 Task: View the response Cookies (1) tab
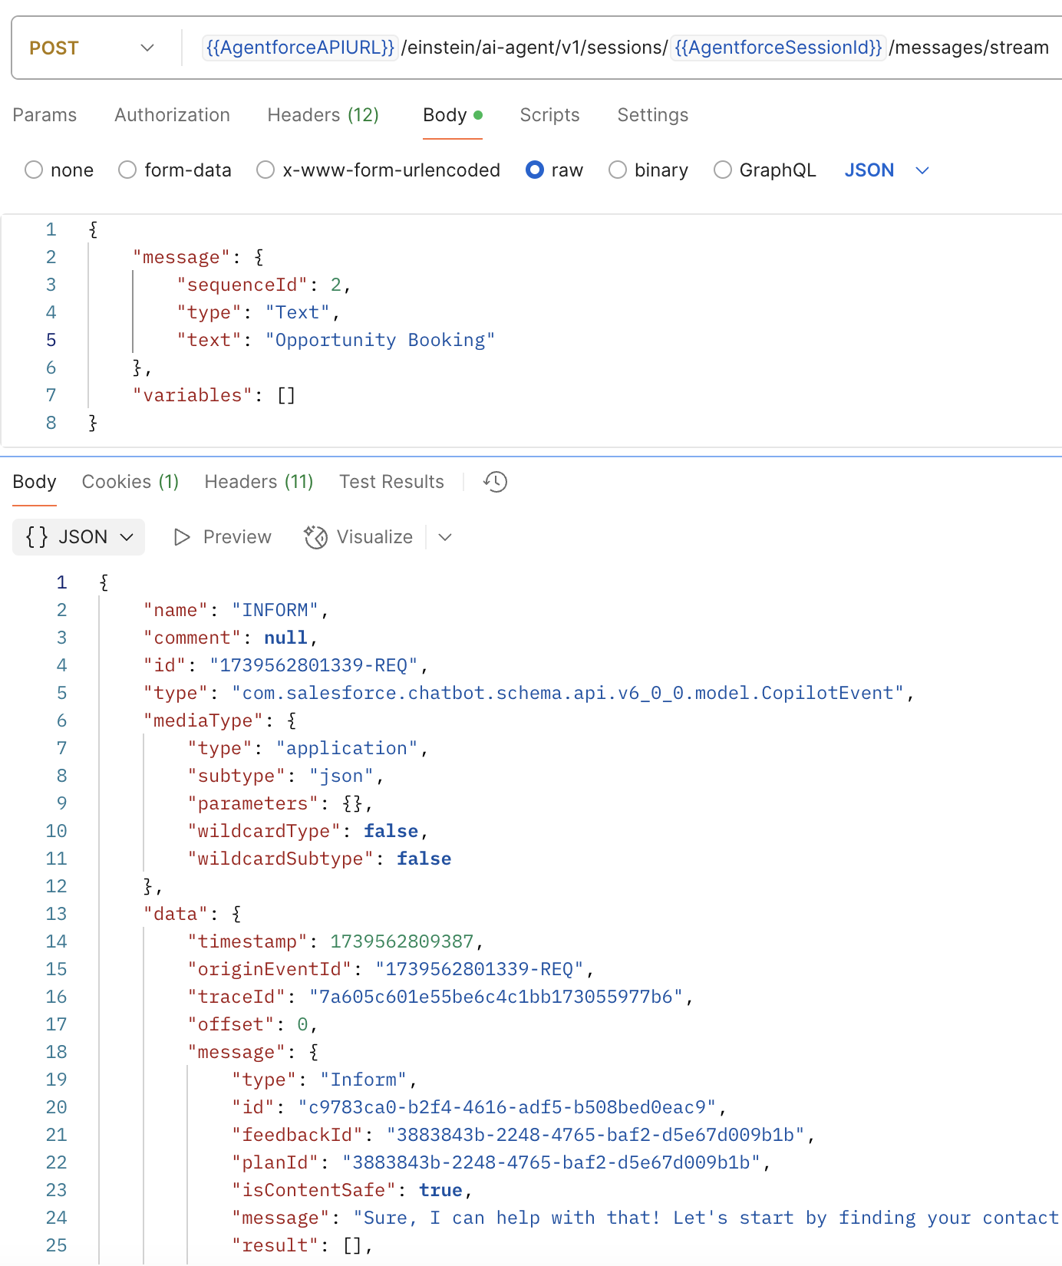[x=130, y=482]
